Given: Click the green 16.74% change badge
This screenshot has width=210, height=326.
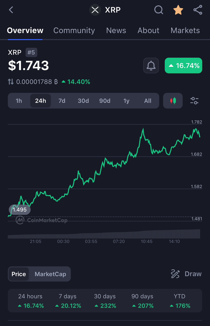Looking at the screenshot, I should click(183, 65).
